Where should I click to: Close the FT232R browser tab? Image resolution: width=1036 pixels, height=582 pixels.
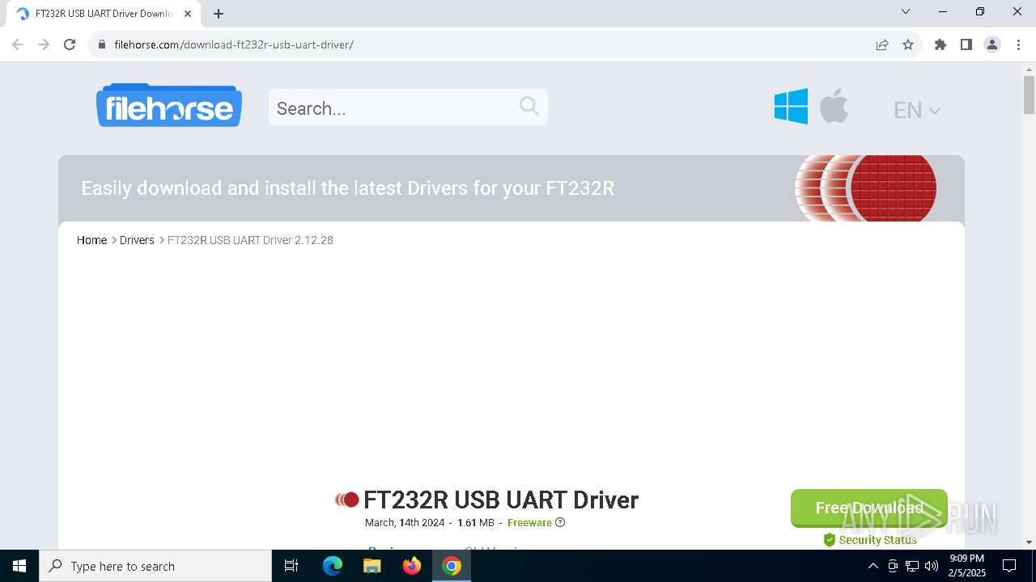[x=188, y=14]
